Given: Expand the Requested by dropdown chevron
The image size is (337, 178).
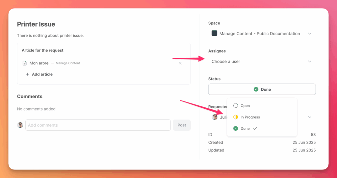Looking at the screenshot, I should pos(309,117).
